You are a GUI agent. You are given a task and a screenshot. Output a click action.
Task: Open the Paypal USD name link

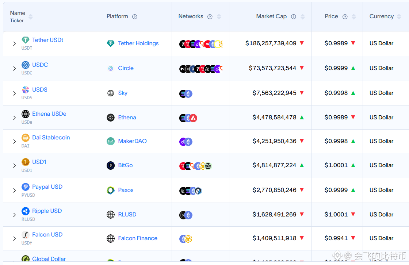(47, 187)
